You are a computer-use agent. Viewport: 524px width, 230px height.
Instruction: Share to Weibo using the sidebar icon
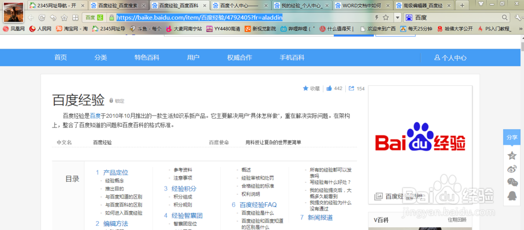[511, 169]
